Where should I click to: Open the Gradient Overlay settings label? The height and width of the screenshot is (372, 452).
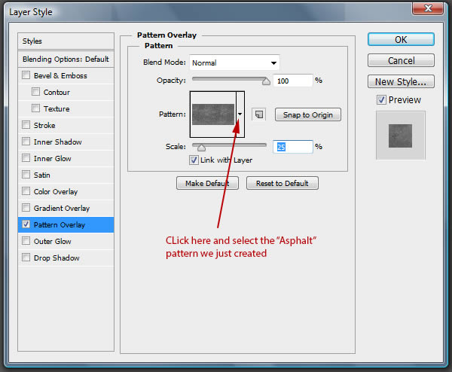[x=62, y=208]
